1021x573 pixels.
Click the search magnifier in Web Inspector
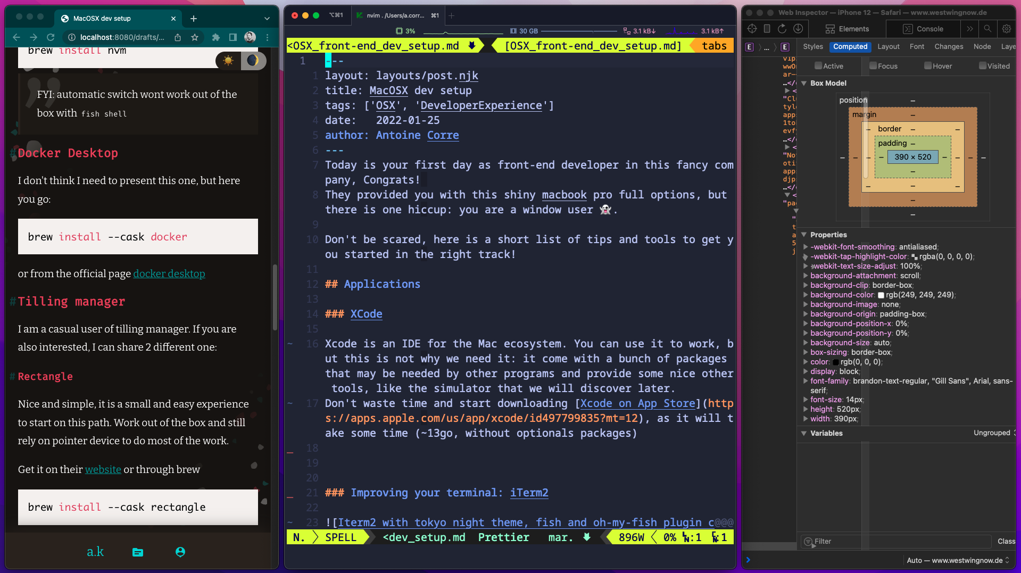click(987, 29)
